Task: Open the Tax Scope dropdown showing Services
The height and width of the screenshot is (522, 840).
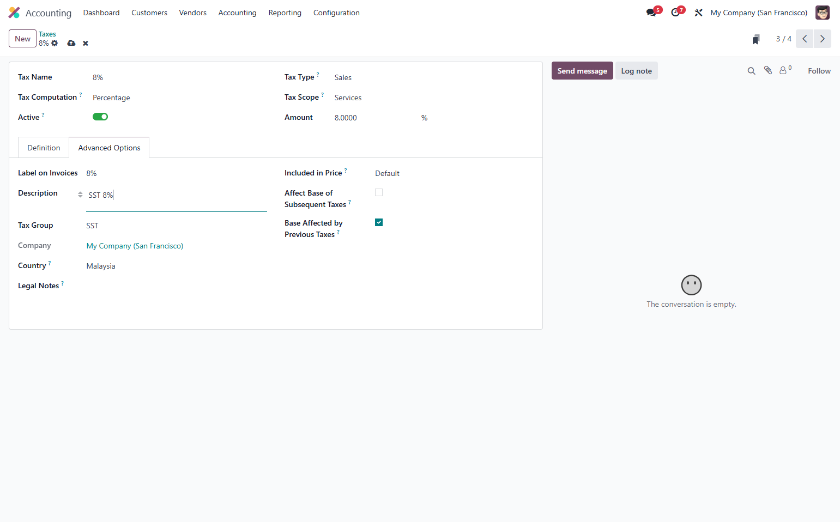Action: click(x=433, y=98)
